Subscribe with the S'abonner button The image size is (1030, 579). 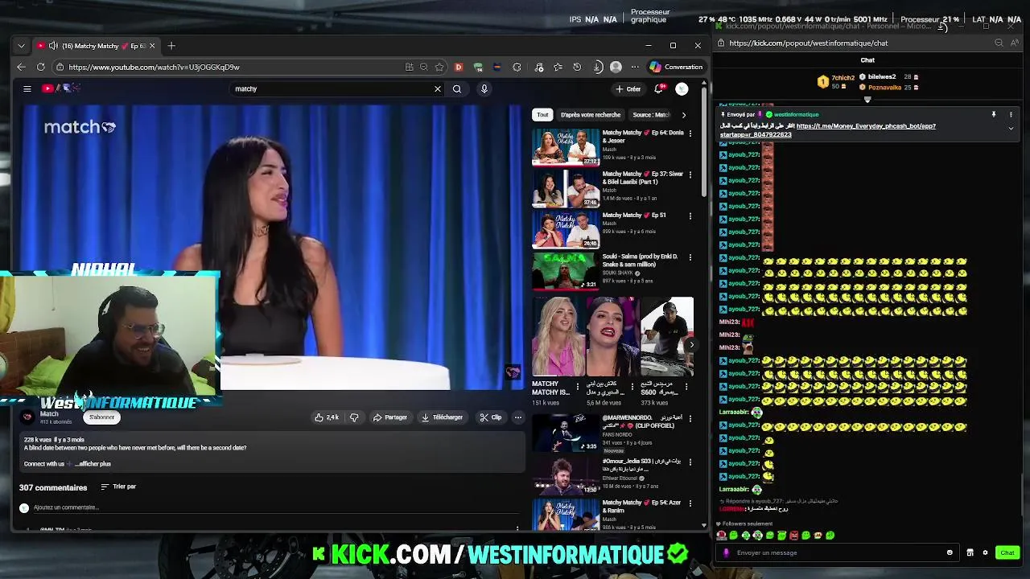pos(102,417)
